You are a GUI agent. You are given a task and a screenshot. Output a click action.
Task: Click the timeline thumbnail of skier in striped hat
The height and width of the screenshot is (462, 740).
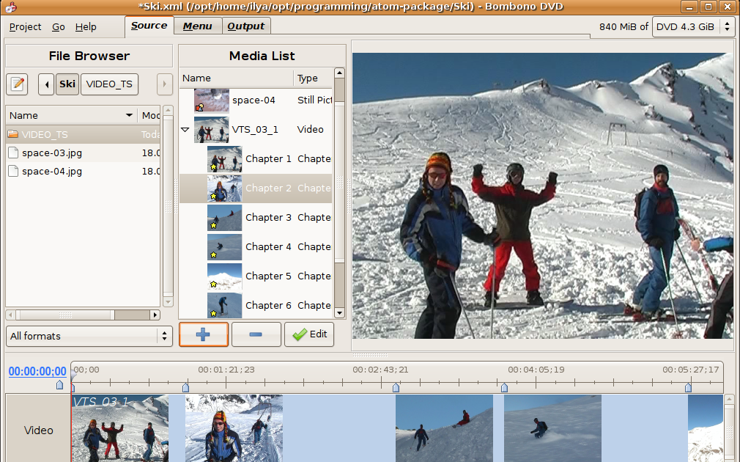(x=234, y=428)
